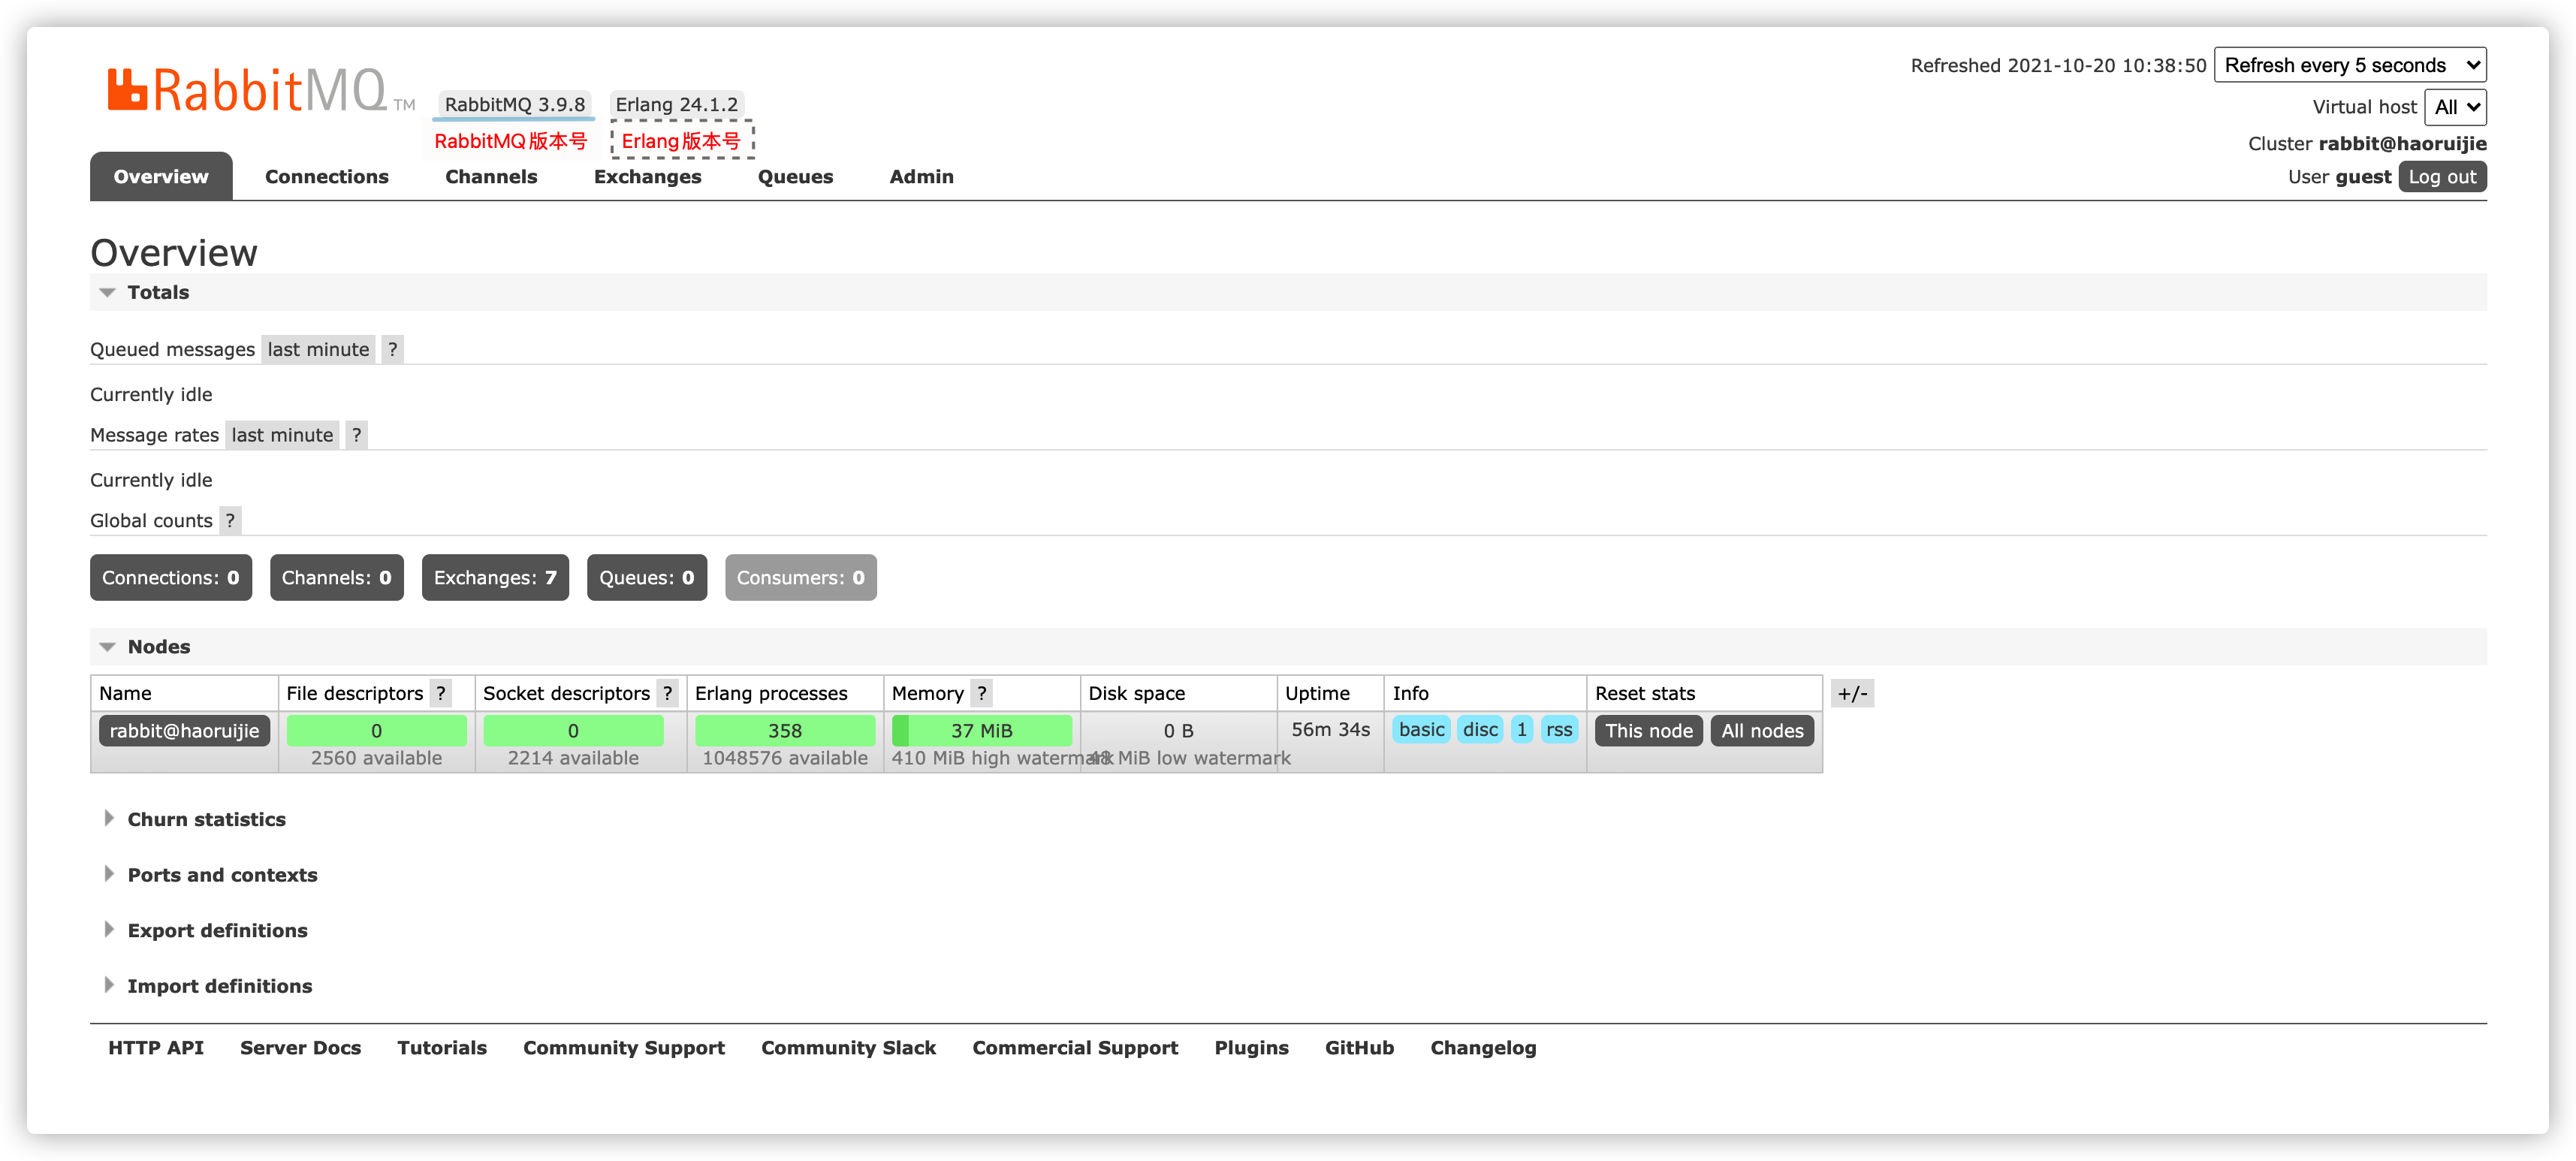Image resolution: width=2576 pixels, height=1161 pixels.
Task: Click the info tag labeled 1
Action: pos(1522,730)
